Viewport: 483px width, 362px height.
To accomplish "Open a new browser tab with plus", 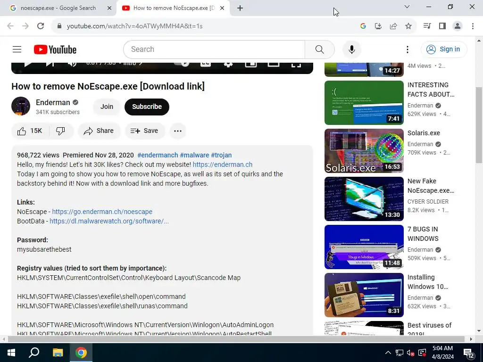I will (x=240, y=8).
